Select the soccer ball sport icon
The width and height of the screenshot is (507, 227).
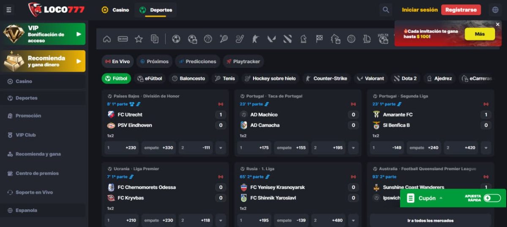(176, 39)
